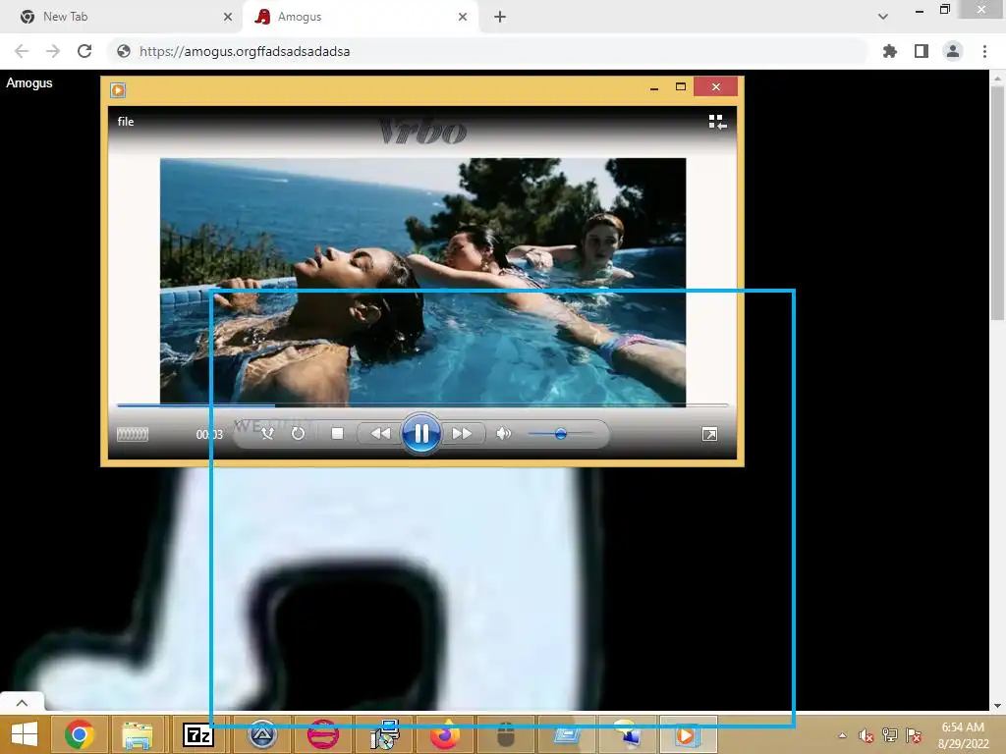Open Windows Media Player taskbar button
Screen dimensions: 1006x754
click(687, 734)
